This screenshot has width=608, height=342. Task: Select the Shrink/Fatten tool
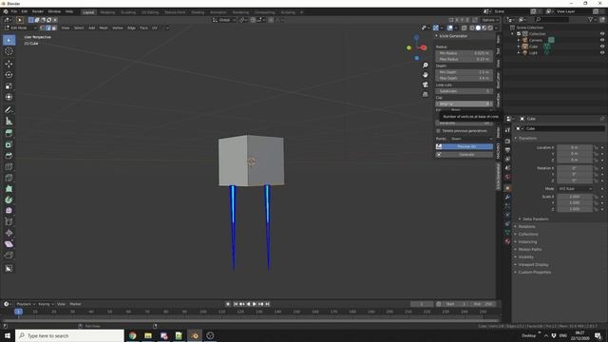tap(9, 233)
